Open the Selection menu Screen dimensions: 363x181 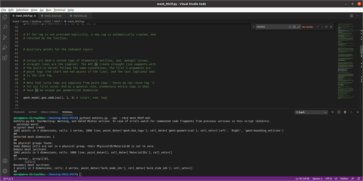click(22, 10)
